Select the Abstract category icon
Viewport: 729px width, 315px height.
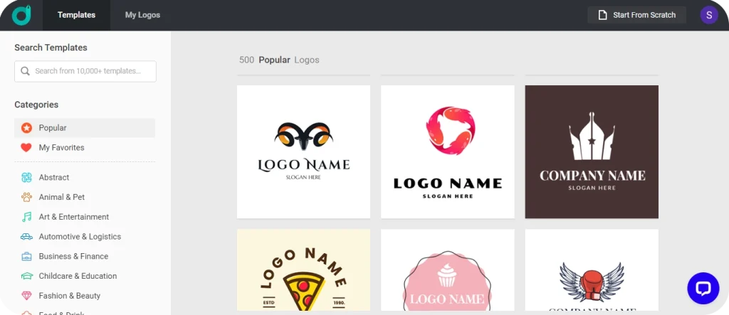pos(26,178)
